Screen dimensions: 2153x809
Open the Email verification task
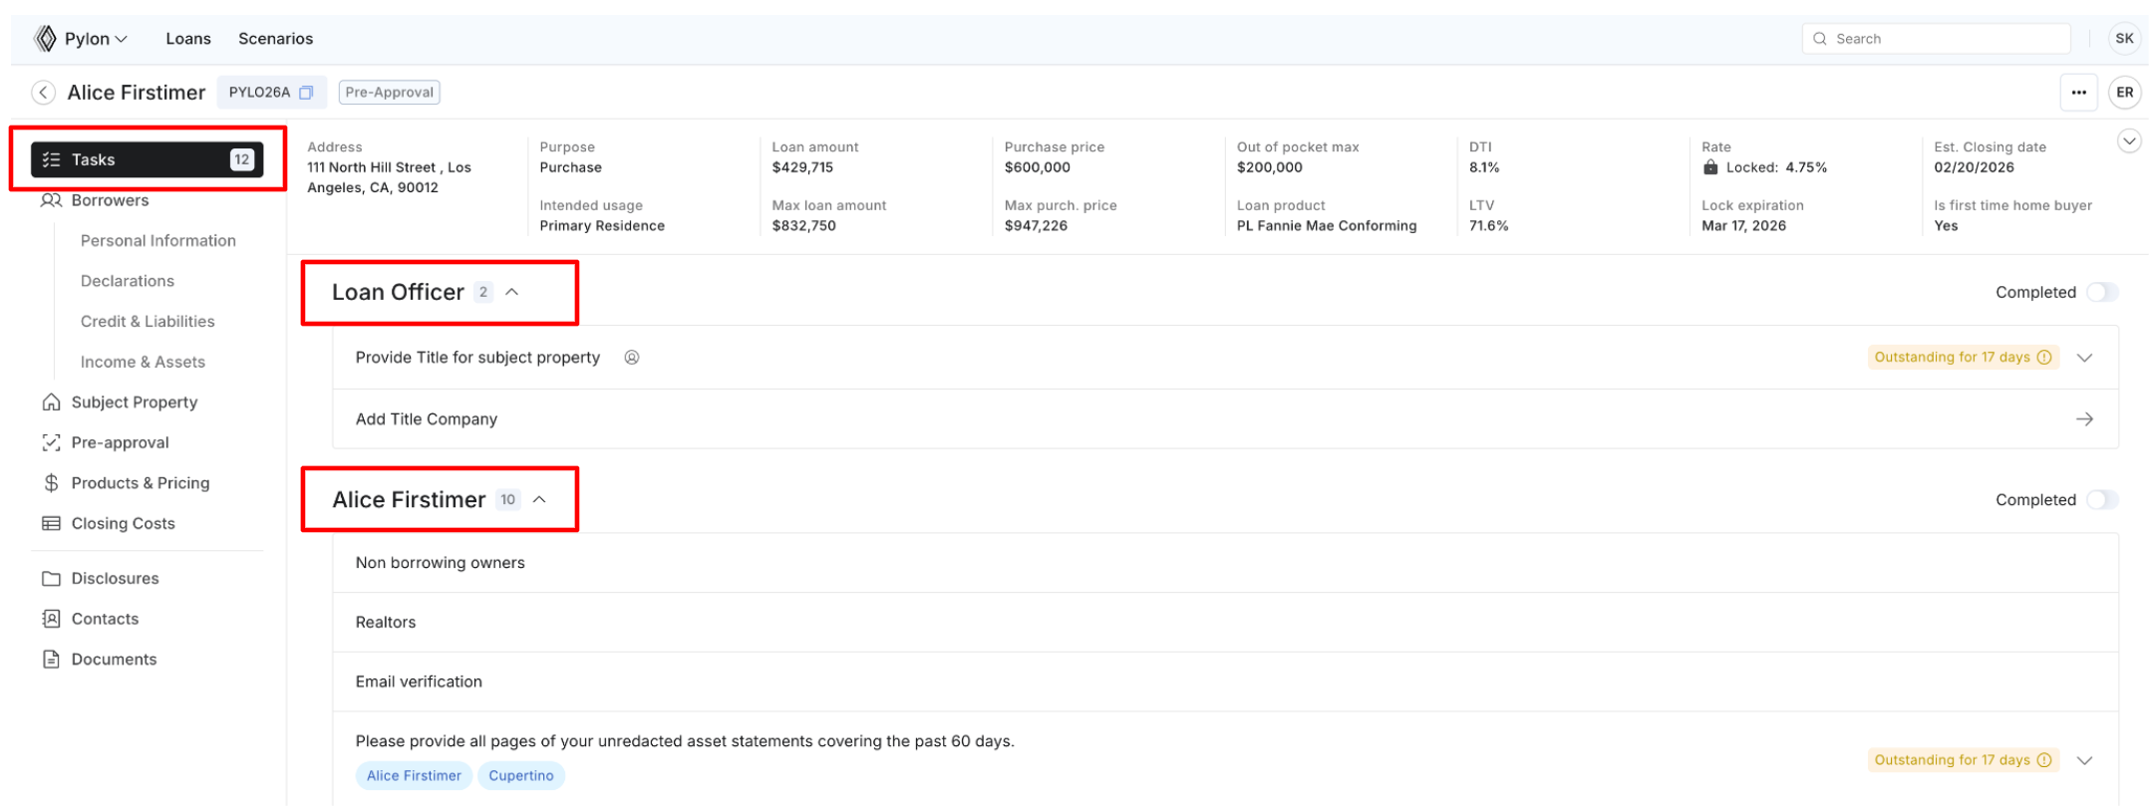tap(1225, 681)
